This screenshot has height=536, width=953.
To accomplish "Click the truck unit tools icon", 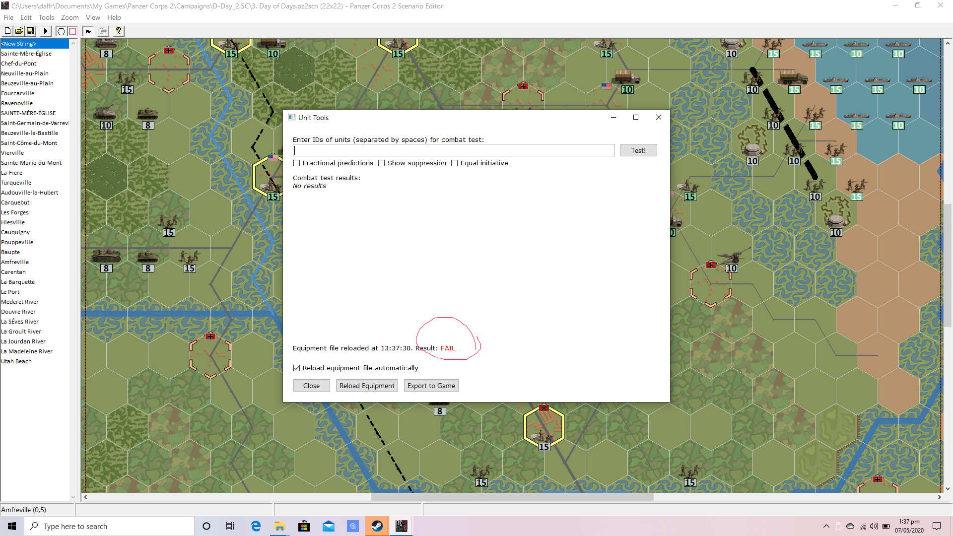I will pos(88,31).
